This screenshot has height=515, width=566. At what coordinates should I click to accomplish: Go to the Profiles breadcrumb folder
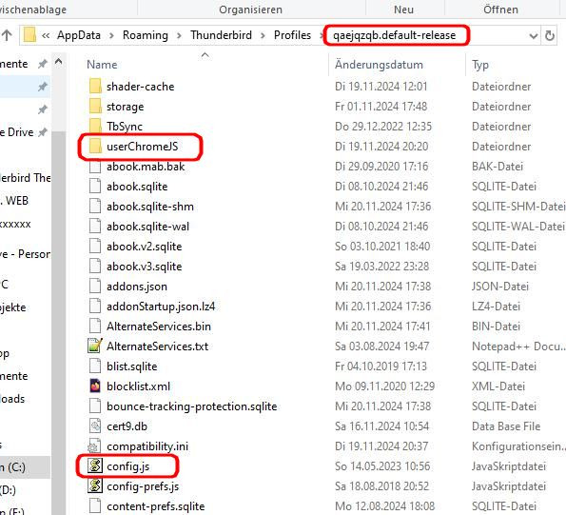click(x=292, y=35)
